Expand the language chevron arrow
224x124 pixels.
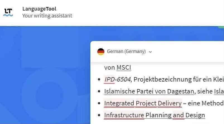150,52
